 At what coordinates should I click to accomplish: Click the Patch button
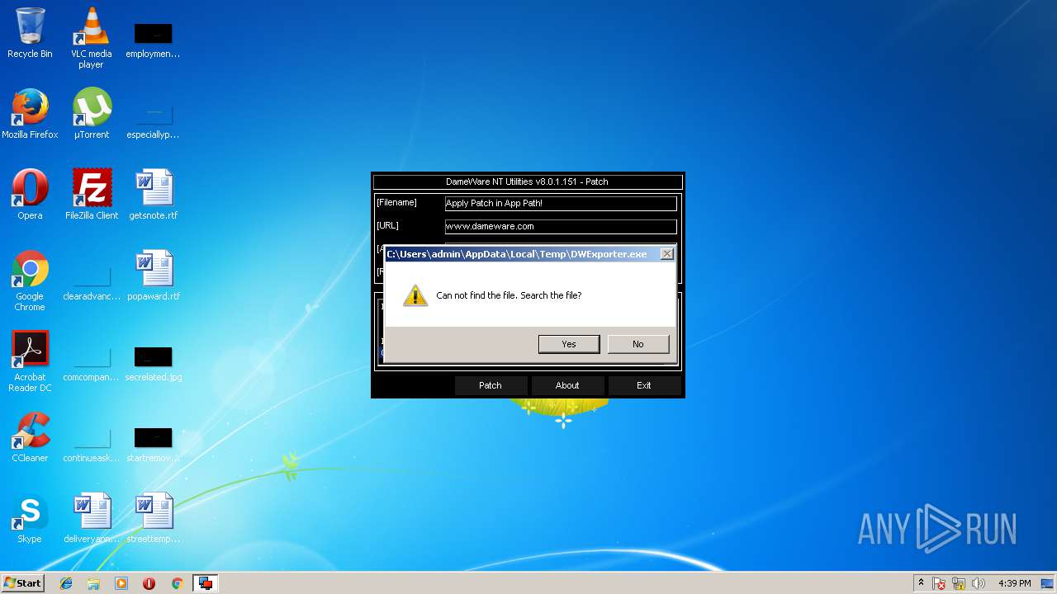[x=491, y=385]
